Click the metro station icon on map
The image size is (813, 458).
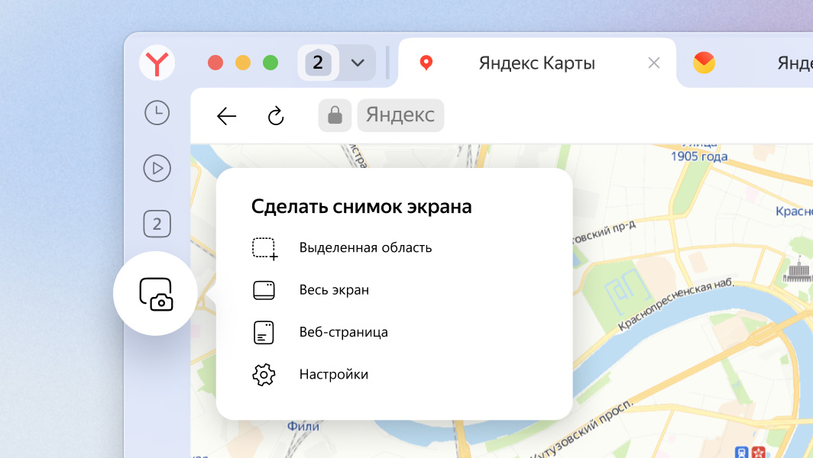click(742, 453)
